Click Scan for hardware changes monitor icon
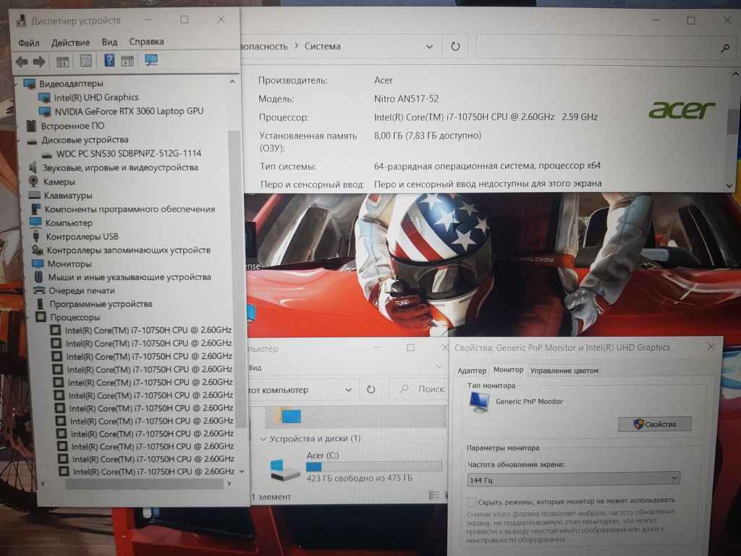 [151, 61]
